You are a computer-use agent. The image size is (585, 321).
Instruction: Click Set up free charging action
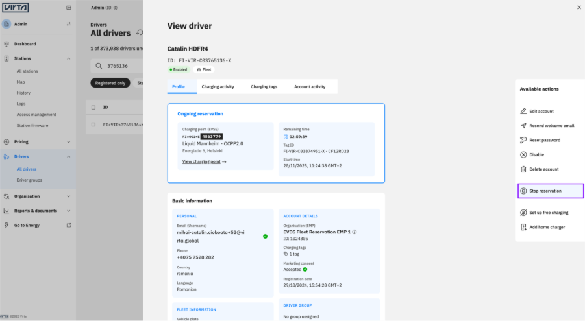(x=549, y=213)
